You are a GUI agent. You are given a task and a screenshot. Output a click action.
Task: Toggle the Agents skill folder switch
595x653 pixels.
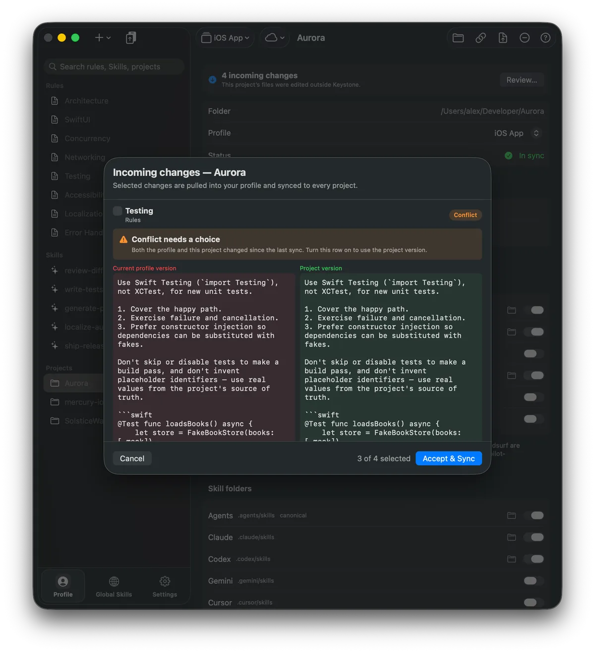pyautogui.click(x=534, y=516)
